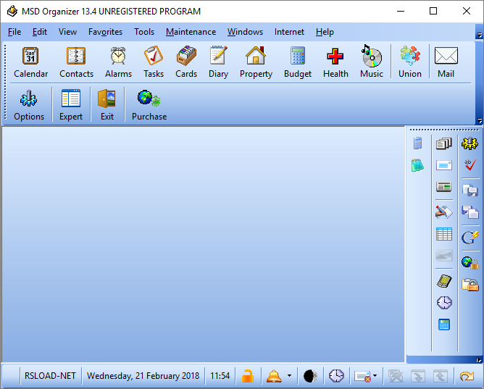Click the globe with padlock icon
This screenshot has width=484, height=389.
pyautogui.click(x=470, y=262)
